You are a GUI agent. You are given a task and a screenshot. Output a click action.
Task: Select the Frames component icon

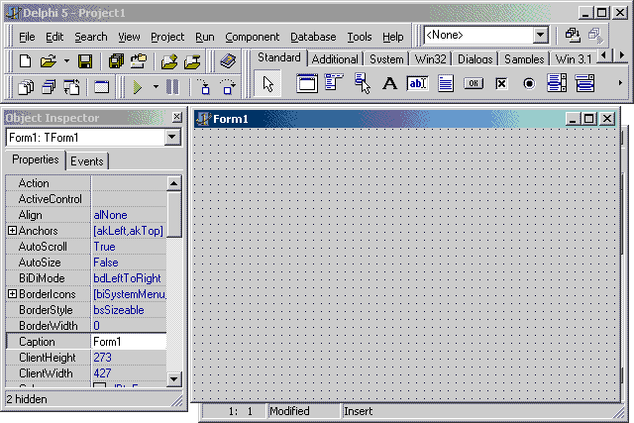pos(307,83)
